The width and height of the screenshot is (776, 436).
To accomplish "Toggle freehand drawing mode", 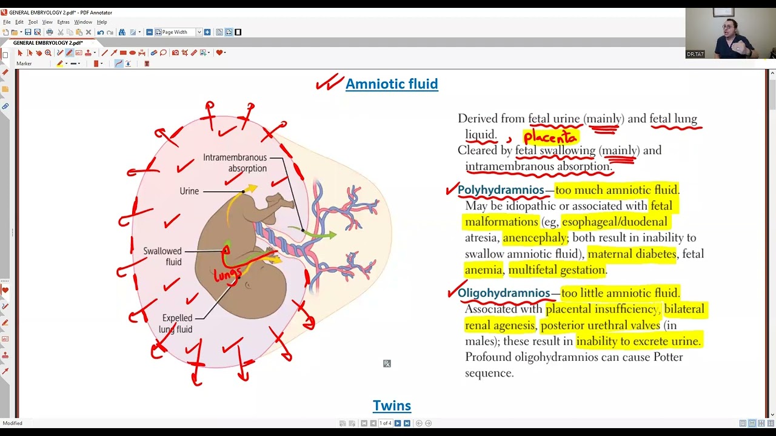I will coord(119,64).
